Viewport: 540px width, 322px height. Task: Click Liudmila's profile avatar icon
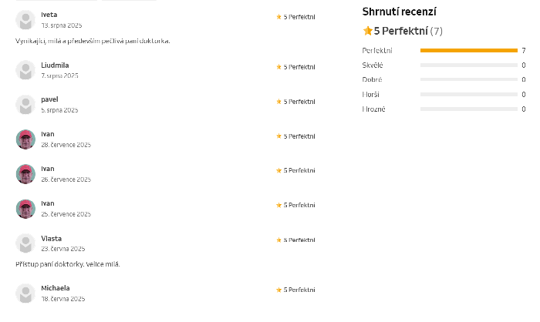point(25,70)
